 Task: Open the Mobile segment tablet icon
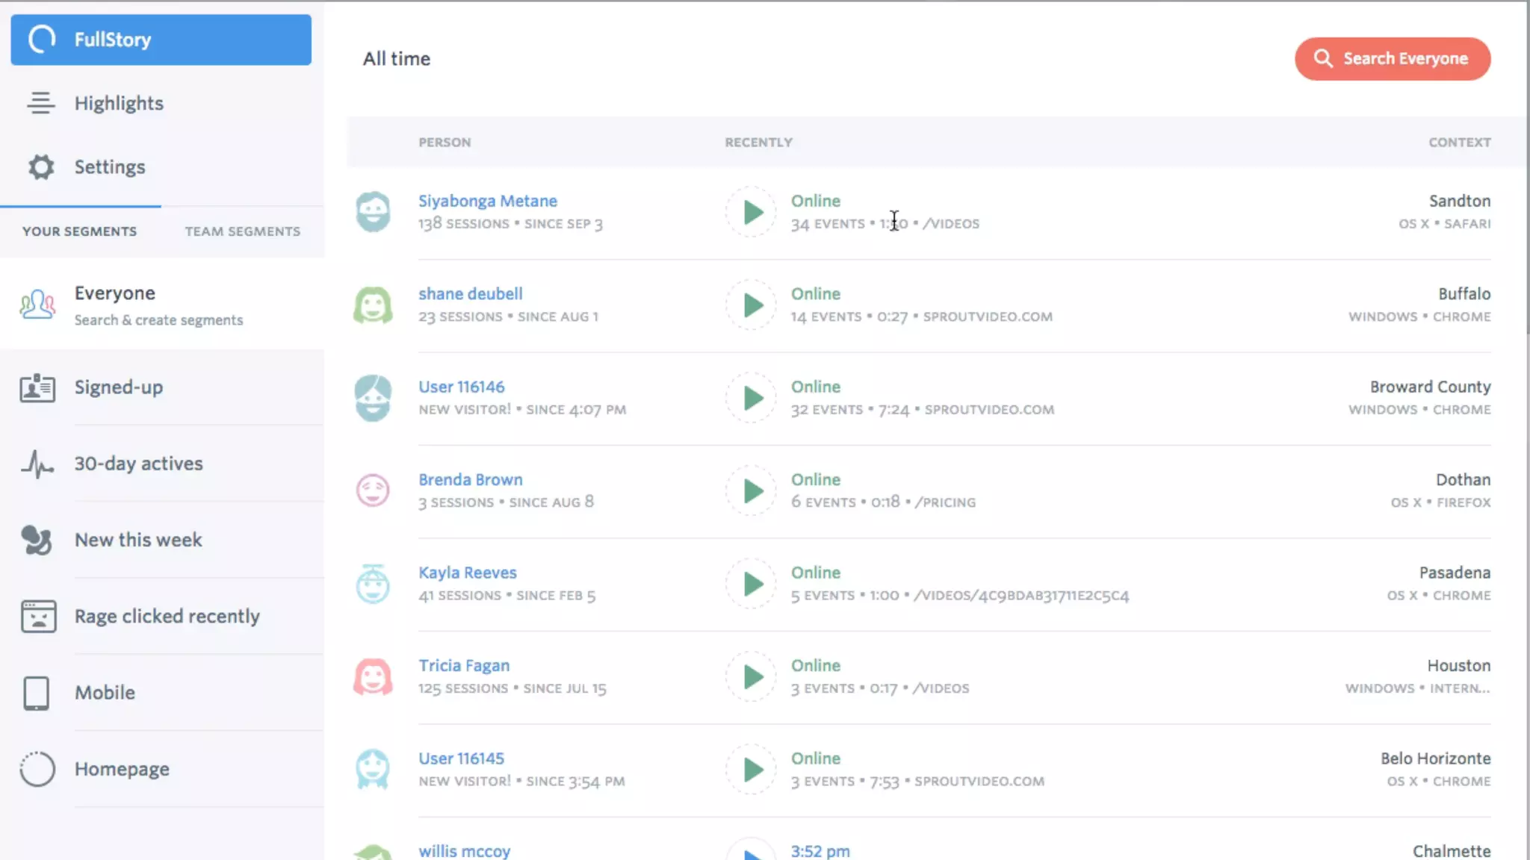coord(37,693)
